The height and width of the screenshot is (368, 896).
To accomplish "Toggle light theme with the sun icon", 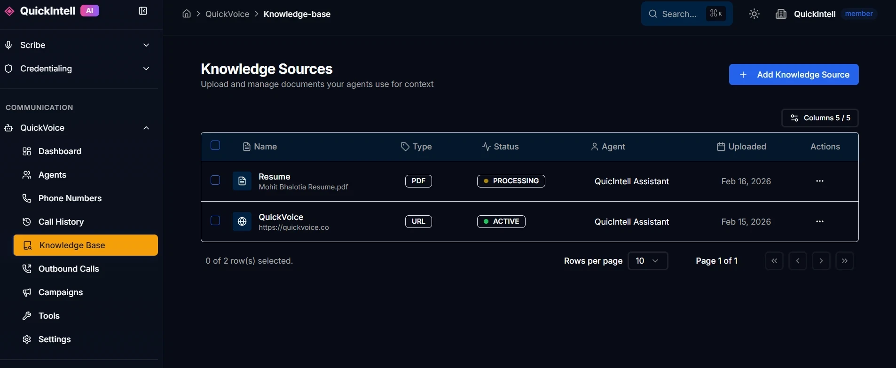I will [x=754, y=14].
